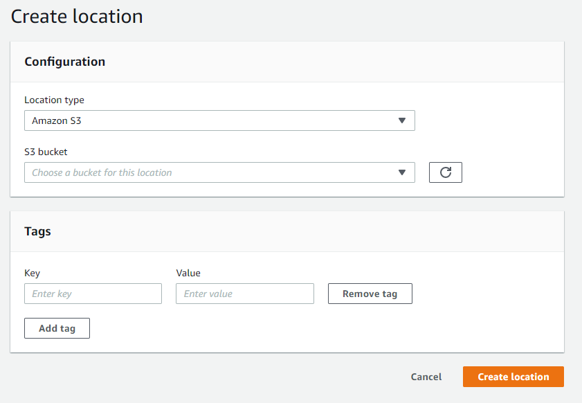Click the S3 bucket dropdown arrow
The width and height of the screenshot is (582, 403).
pos(402,172)
